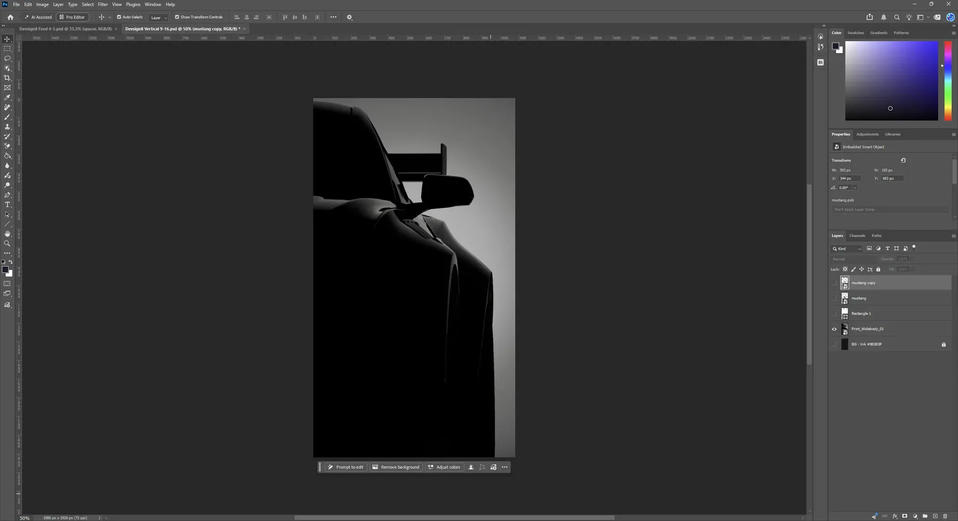Select the Zoom tool
This screenshot has width=958, height=521.
tap(7, 244)
